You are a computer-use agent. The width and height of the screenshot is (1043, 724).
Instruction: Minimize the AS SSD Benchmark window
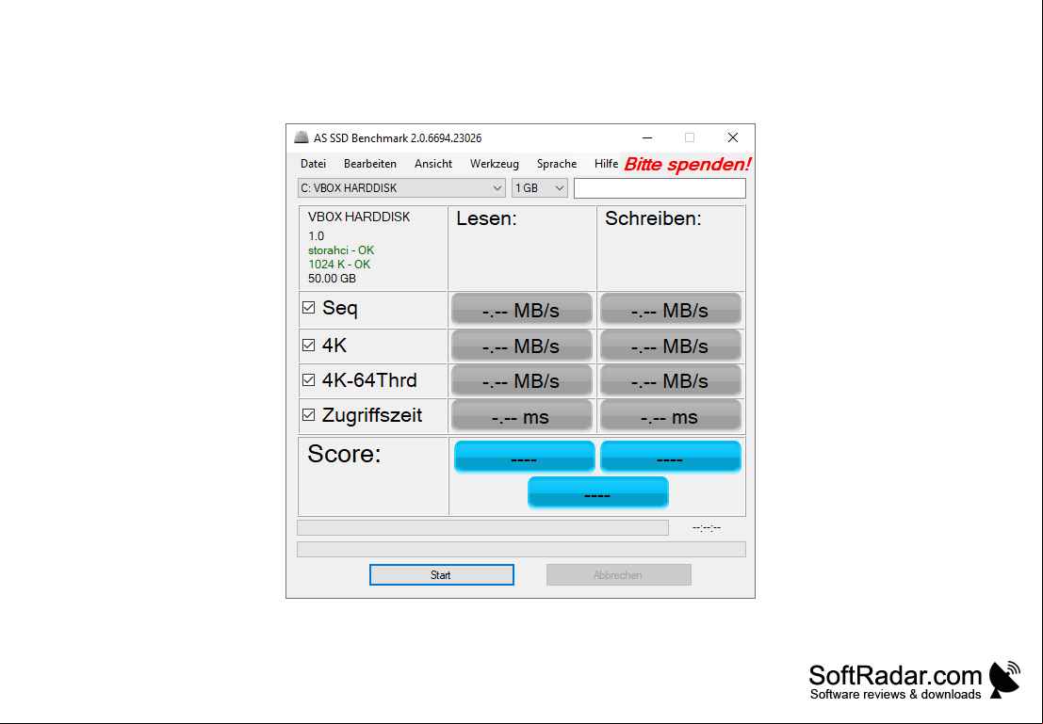click(x=647, y=137)
